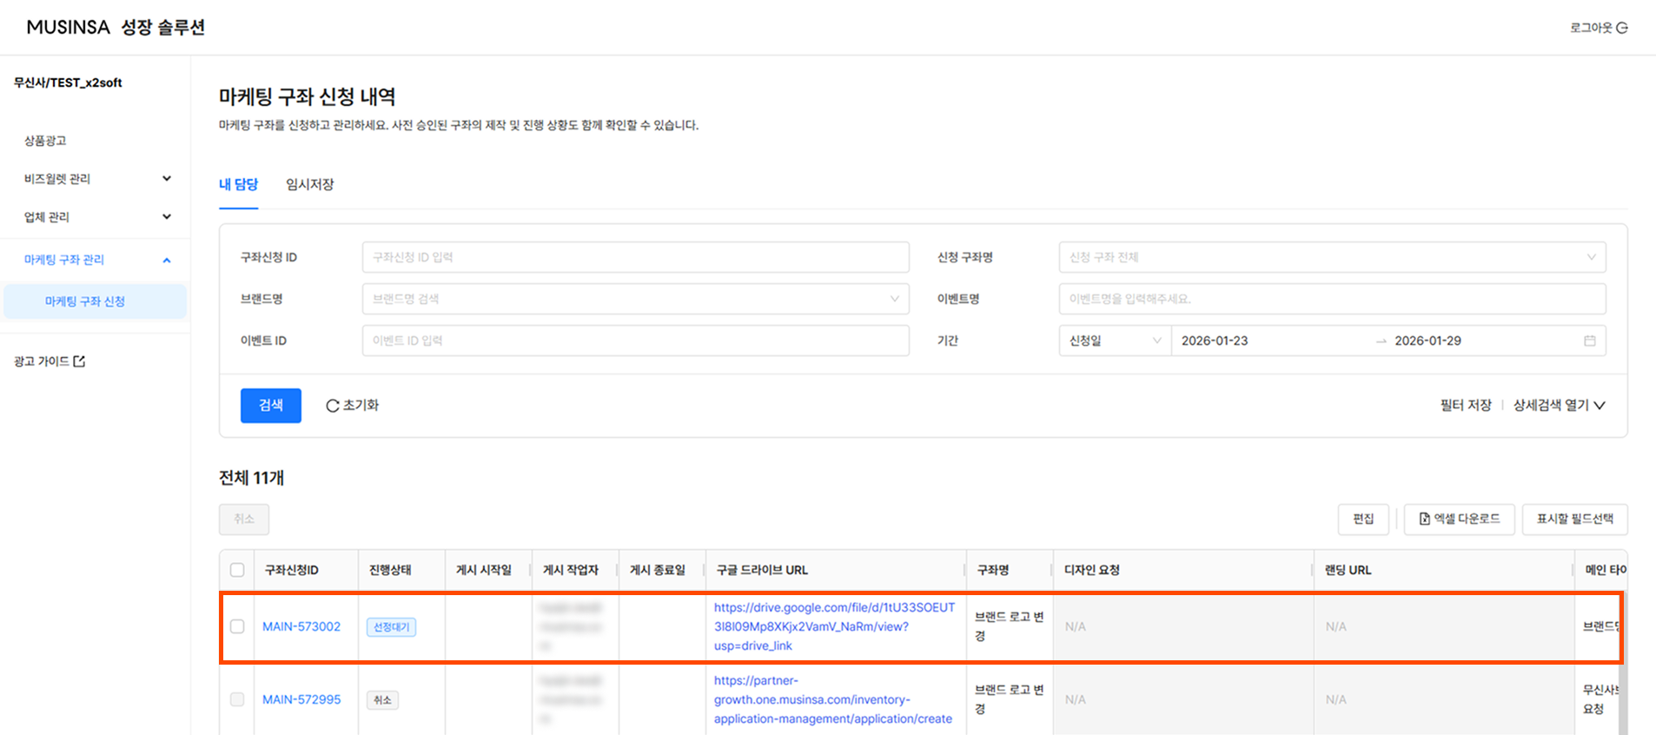Open the MAIN-573002 application link
The image size is (1656, 735).
[301, 626]
